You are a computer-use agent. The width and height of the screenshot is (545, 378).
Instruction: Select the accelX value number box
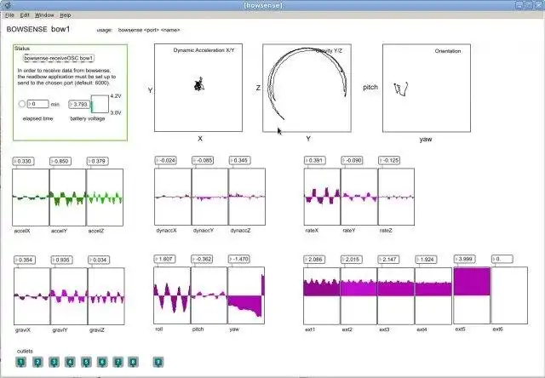click(23, 161)
